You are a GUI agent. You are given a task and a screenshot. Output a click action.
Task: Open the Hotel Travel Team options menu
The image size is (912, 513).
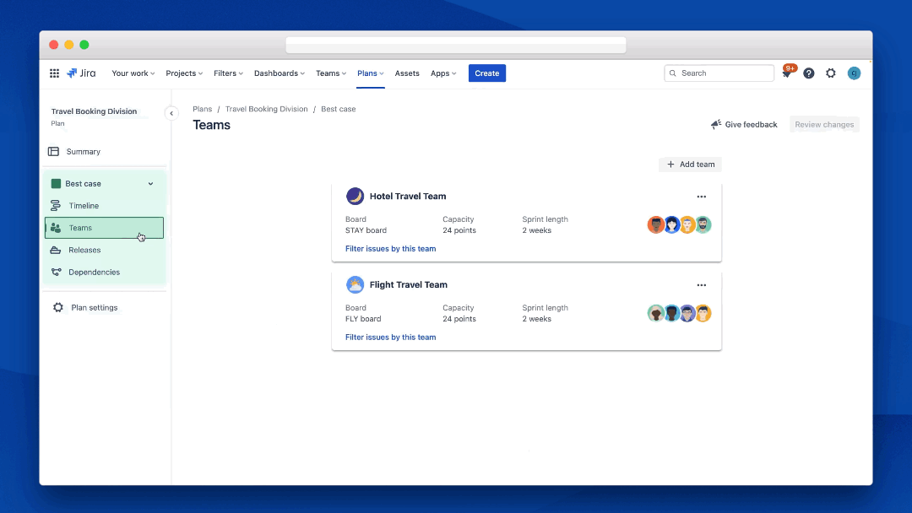[702, 196]
